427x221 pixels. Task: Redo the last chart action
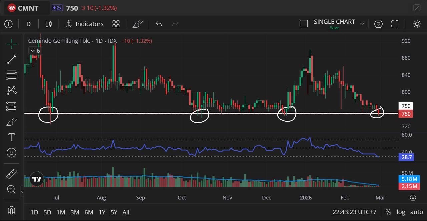[175, 24]
